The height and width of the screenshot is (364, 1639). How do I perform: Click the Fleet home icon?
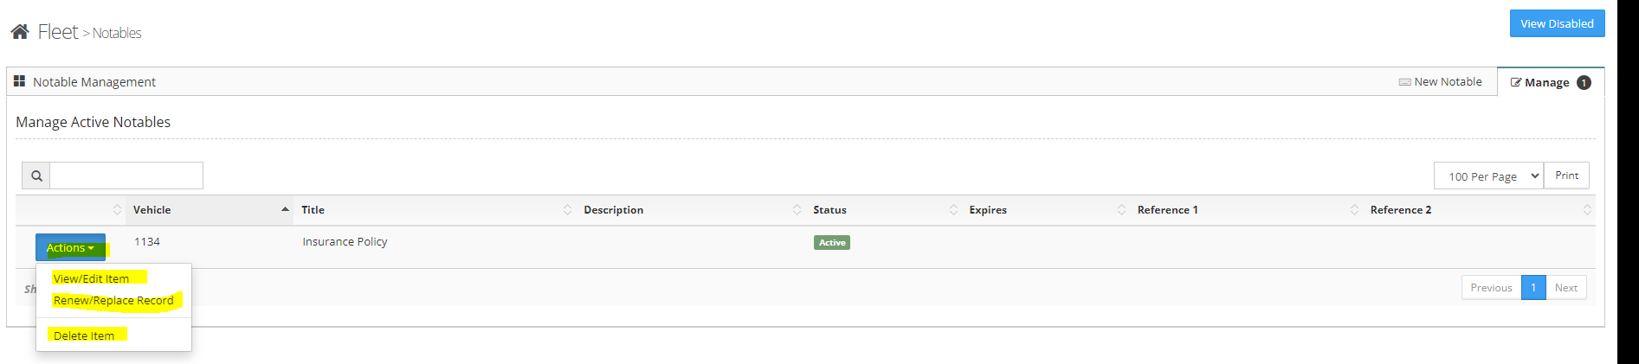click(x=20, y=32)
